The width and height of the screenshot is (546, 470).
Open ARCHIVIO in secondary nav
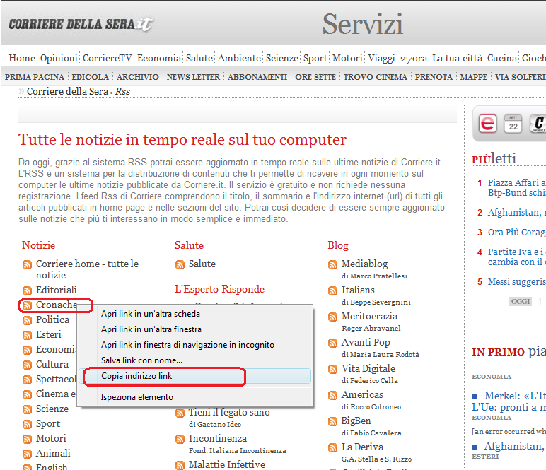(x=137, y=77)
